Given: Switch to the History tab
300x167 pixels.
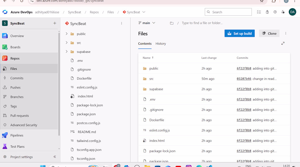Looking at the screenshot, I should (161, 44).
